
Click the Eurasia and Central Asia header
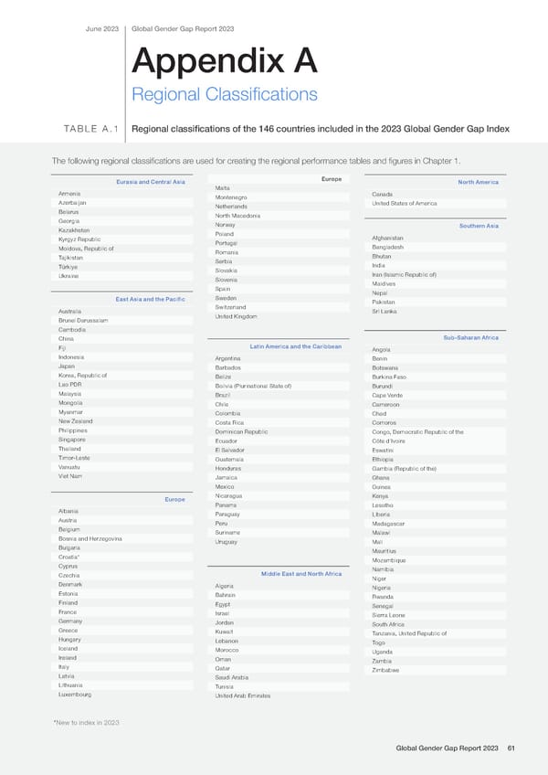tap(151, 183)
